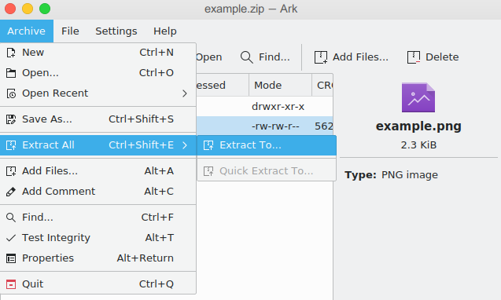Click the partially hidden Open toolbar button
This screenshot has width=501, height=300.
[x=209, y=57]
